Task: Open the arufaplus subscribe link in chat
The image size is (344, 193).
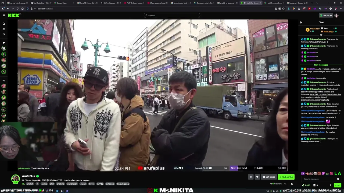Action: 325,94
